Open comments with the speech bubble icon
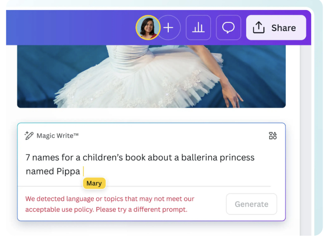327x239 pixels. tap(229, 28)
